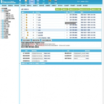Click the file icon in row ID 17
Screen dimensions: 104x104
click(26, 38)
